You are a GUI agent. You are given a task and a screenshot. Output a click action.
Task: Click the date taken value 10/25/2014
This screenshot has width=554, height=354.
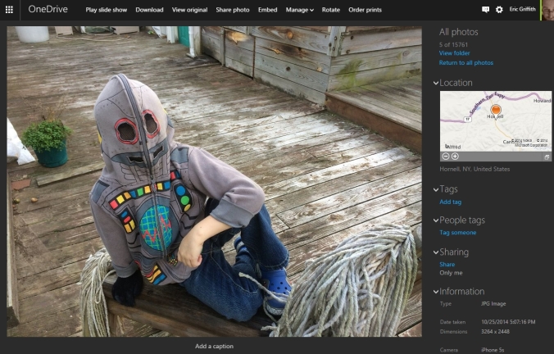(x=508, y=322)
